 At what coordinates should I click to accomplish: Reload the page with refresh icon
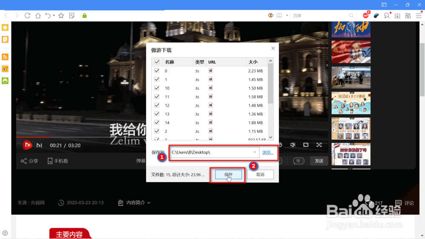coord(27,16)
